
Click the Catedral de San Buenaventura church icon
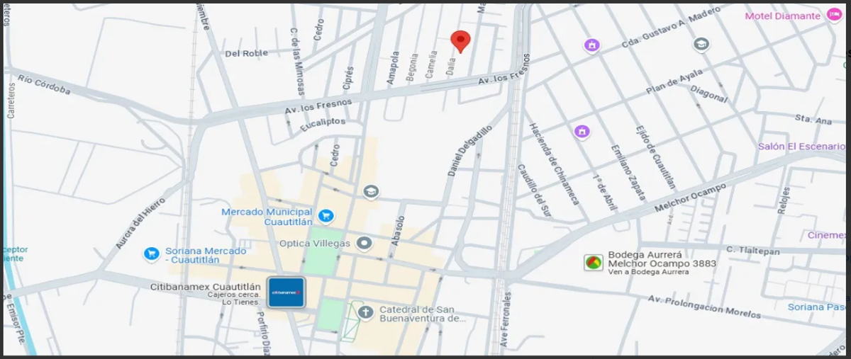click(x=365, y=312)
